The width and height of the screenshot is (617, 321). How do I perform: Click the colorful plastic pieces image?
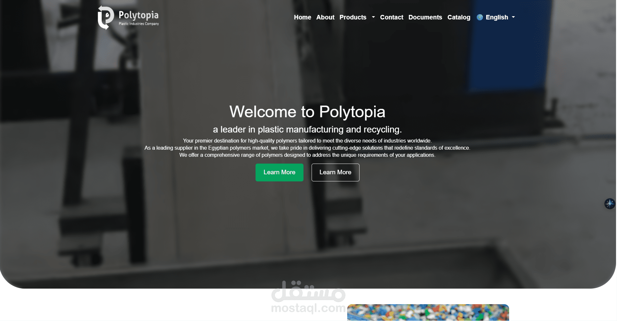[428, 312]
